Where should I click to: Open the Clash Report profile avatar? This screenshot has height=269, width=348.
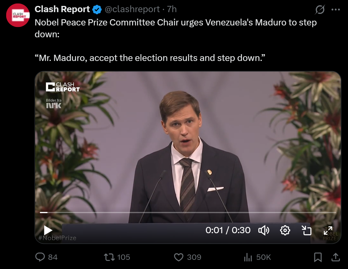pos(19,15)
